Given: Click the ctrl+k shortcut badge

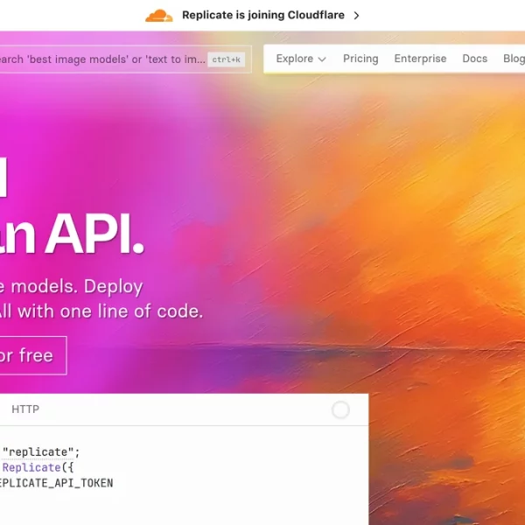Looking at the screenshot, I should [x=227, y=59].
